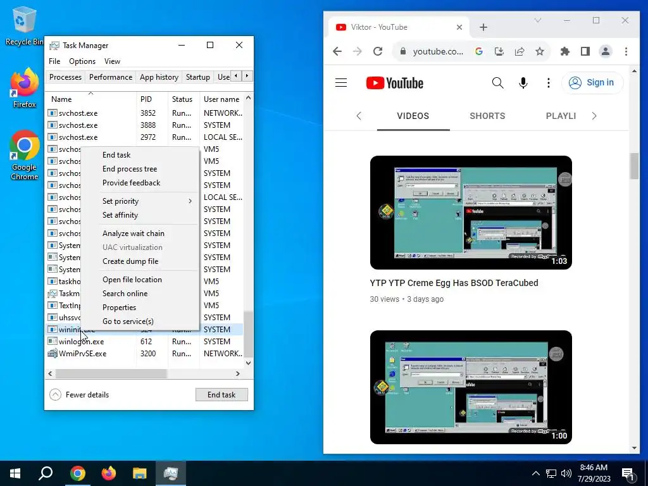Open network tray icon
Viewport: 648px width, 486px height.
pos(551,473)
